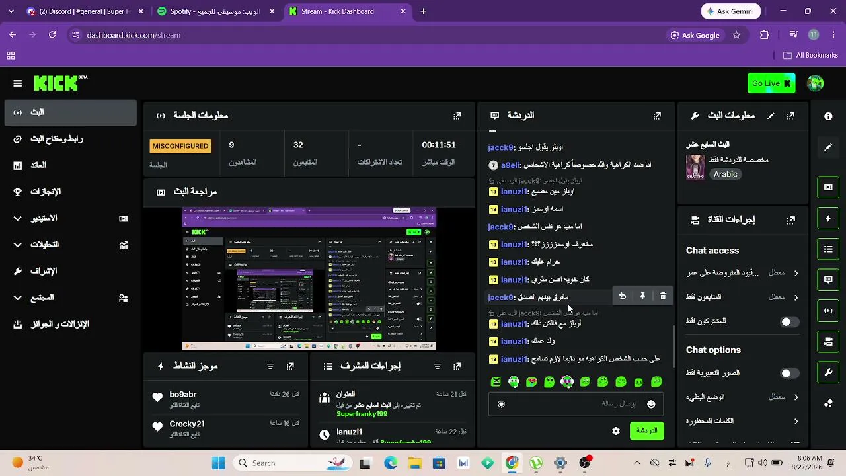Open the المتابعون فقط followers-only chevron
This screenshot has width=846, height=476.
[796, 297]
